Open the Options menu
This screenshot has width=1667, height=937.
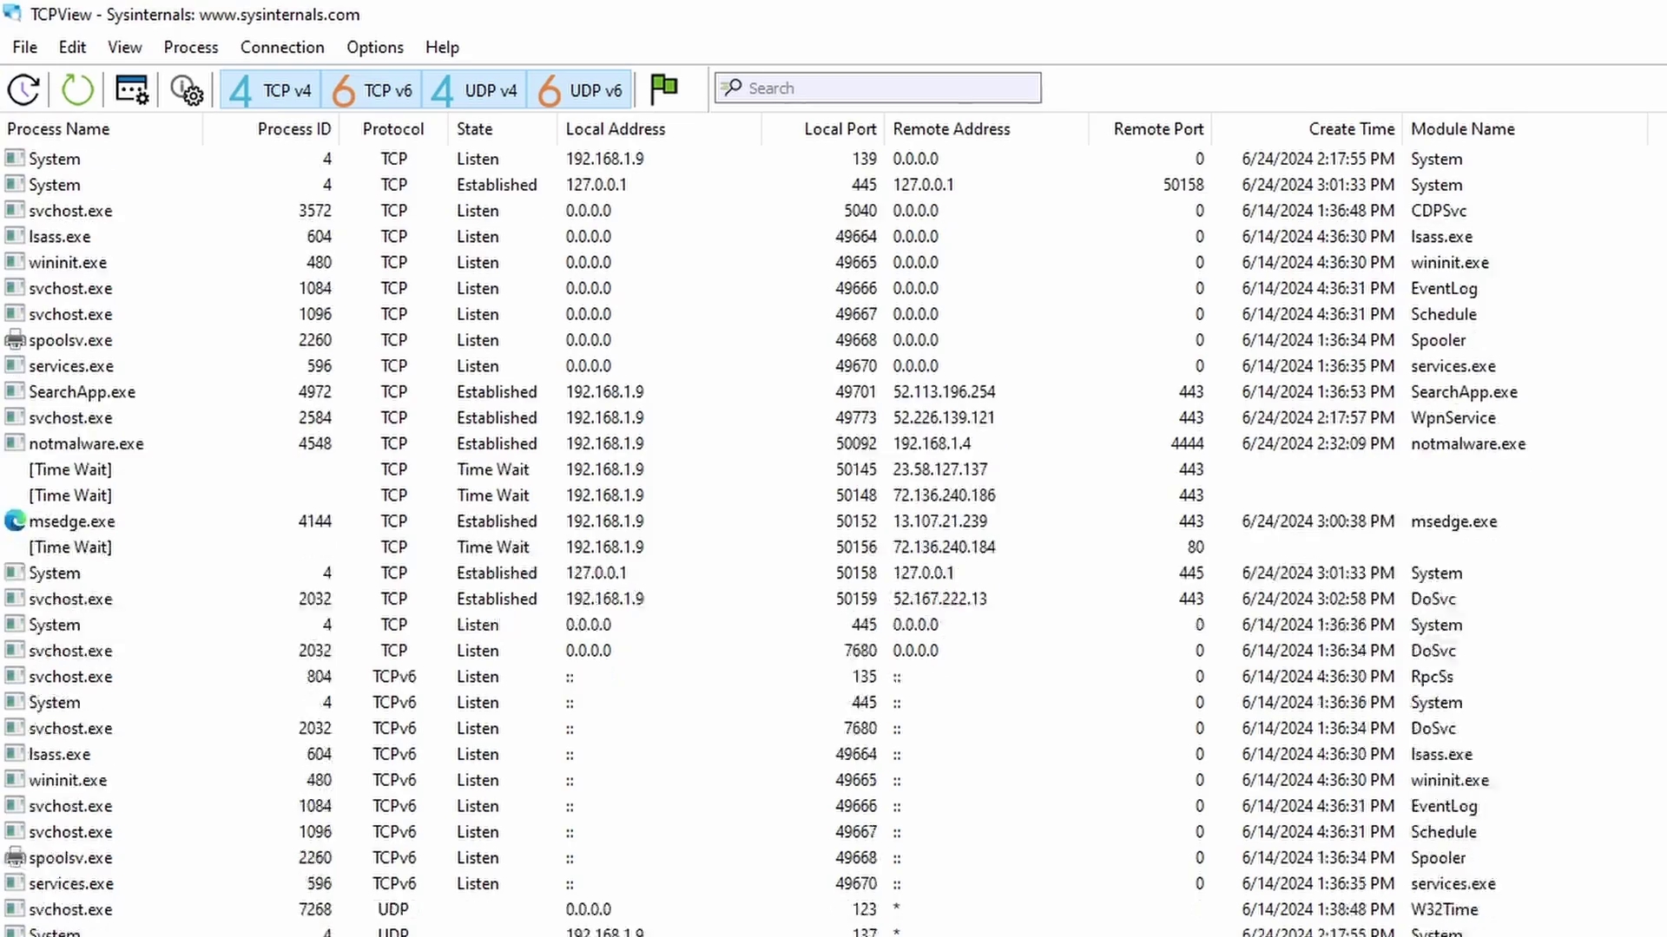[374, 47]
